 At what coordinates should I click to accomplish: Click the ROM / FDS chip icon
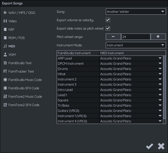(5, 38)
